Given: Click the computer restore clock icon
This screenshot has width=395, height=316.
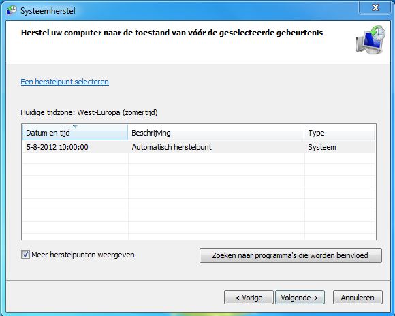Looking at the screenshot, I should pos(370,39).
